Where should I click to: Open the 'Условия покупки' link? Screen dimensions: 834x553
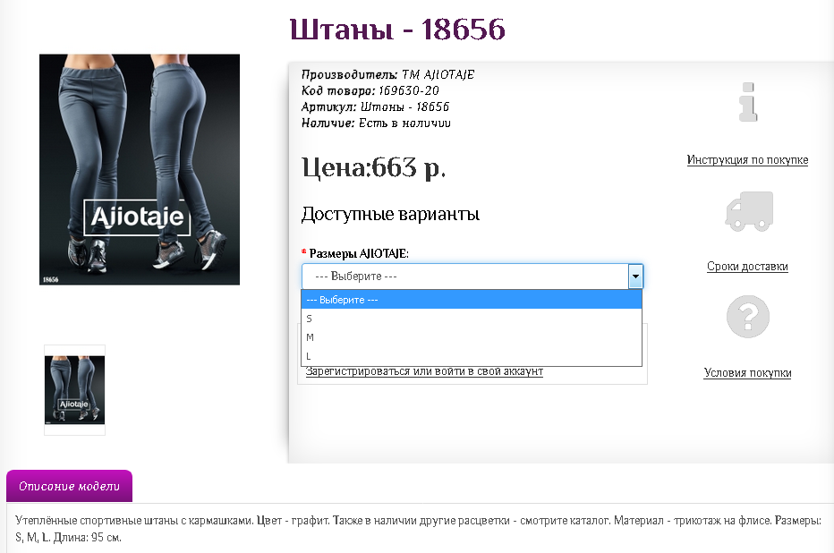747,373
